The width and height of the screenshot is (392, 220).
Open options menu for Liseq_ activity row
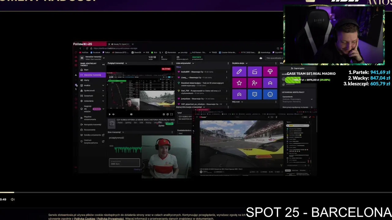[227, 77]
